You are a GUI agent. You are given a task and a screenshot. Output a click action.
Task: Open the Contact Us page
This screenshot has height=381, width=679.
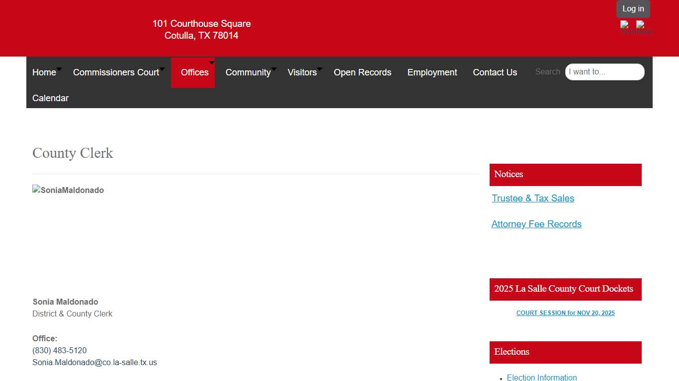(x=495, y=72)
